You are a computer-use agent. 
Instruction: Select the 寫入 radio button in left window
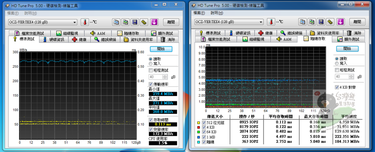[x=151, y=64]
